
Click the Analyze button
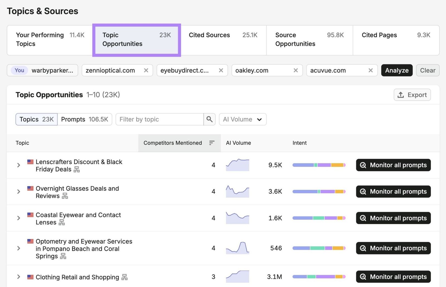coord(397,70)
